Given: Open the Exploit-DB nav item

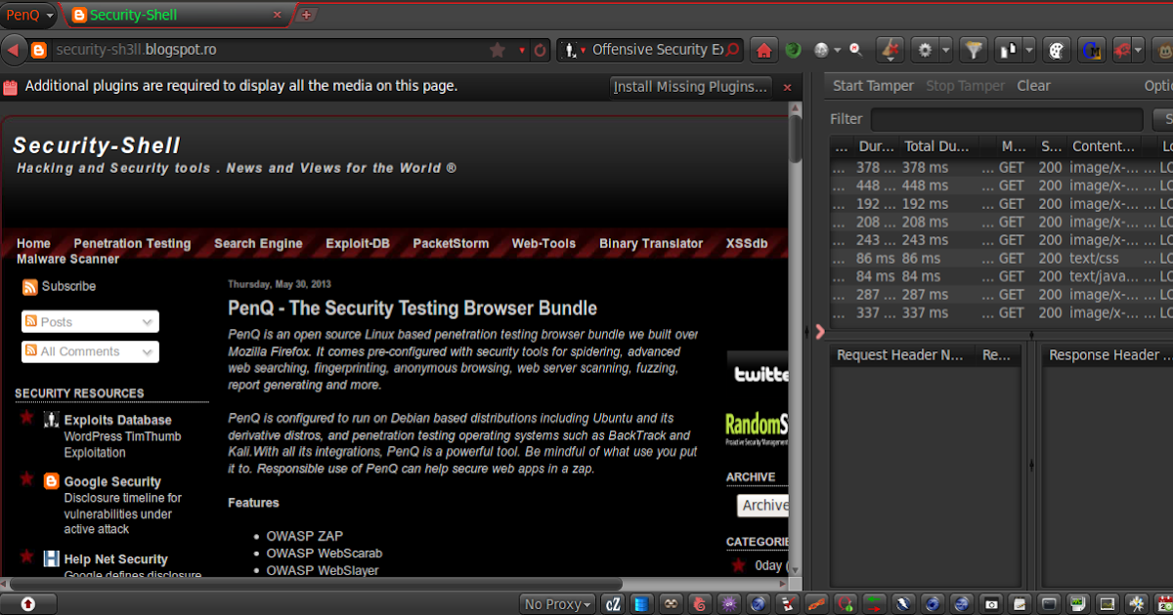Looking at the screenshot, I should (358, 244).
